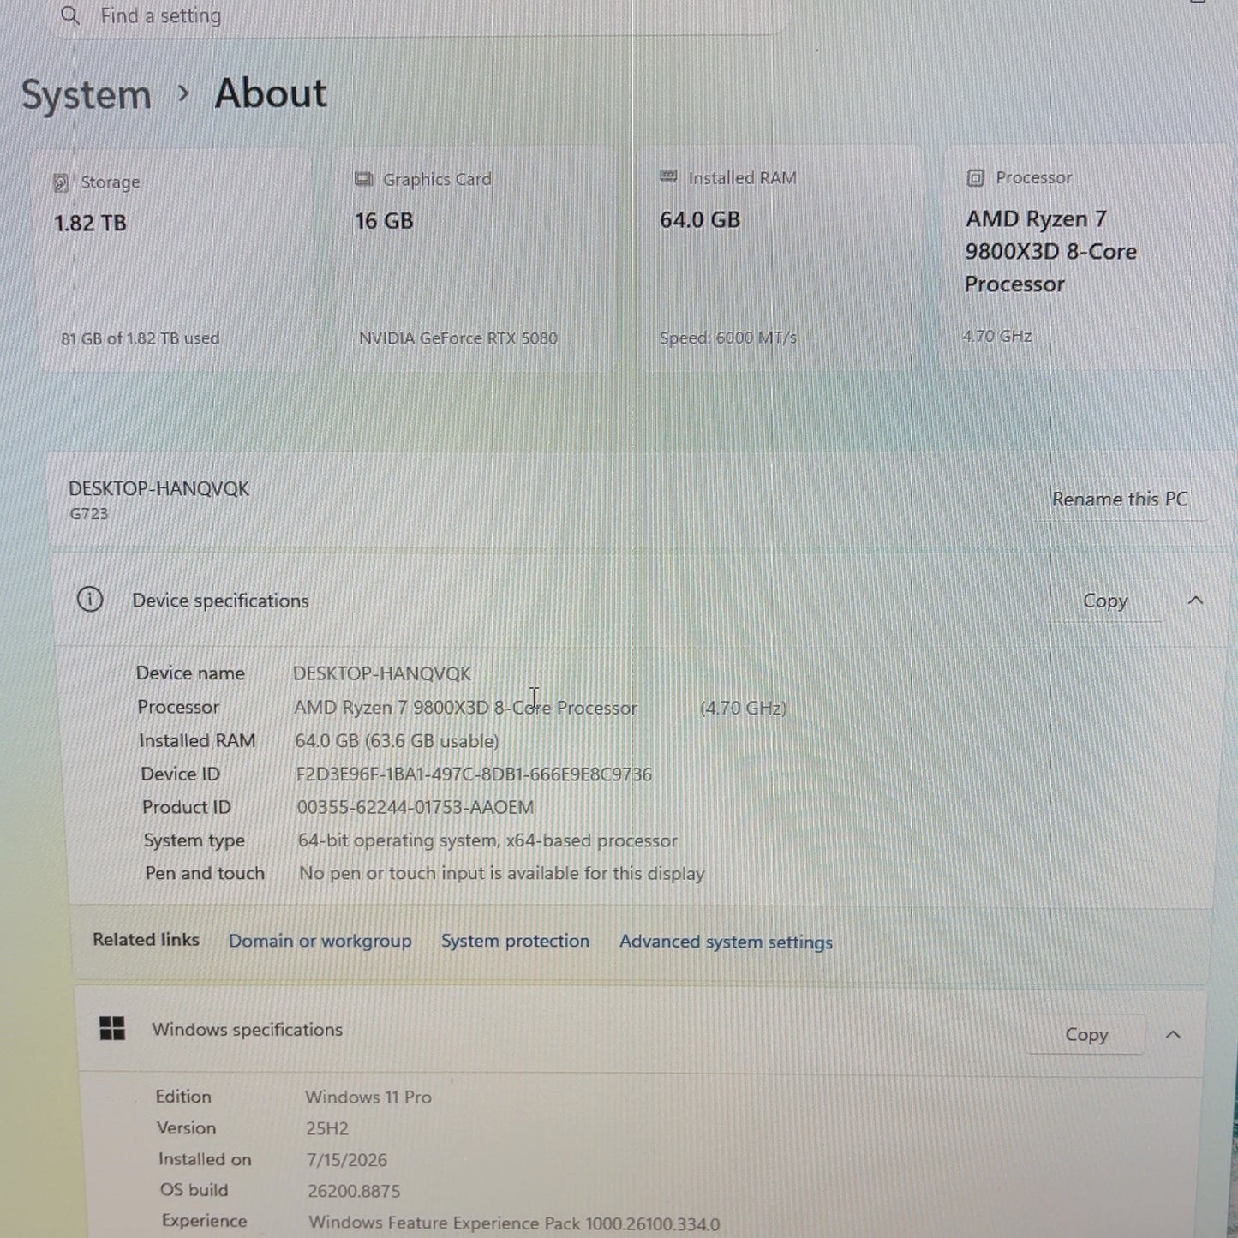Click the Processor chip icon
The height and width of the screenshot is (1238, 1238).
(x=975, y=178)
